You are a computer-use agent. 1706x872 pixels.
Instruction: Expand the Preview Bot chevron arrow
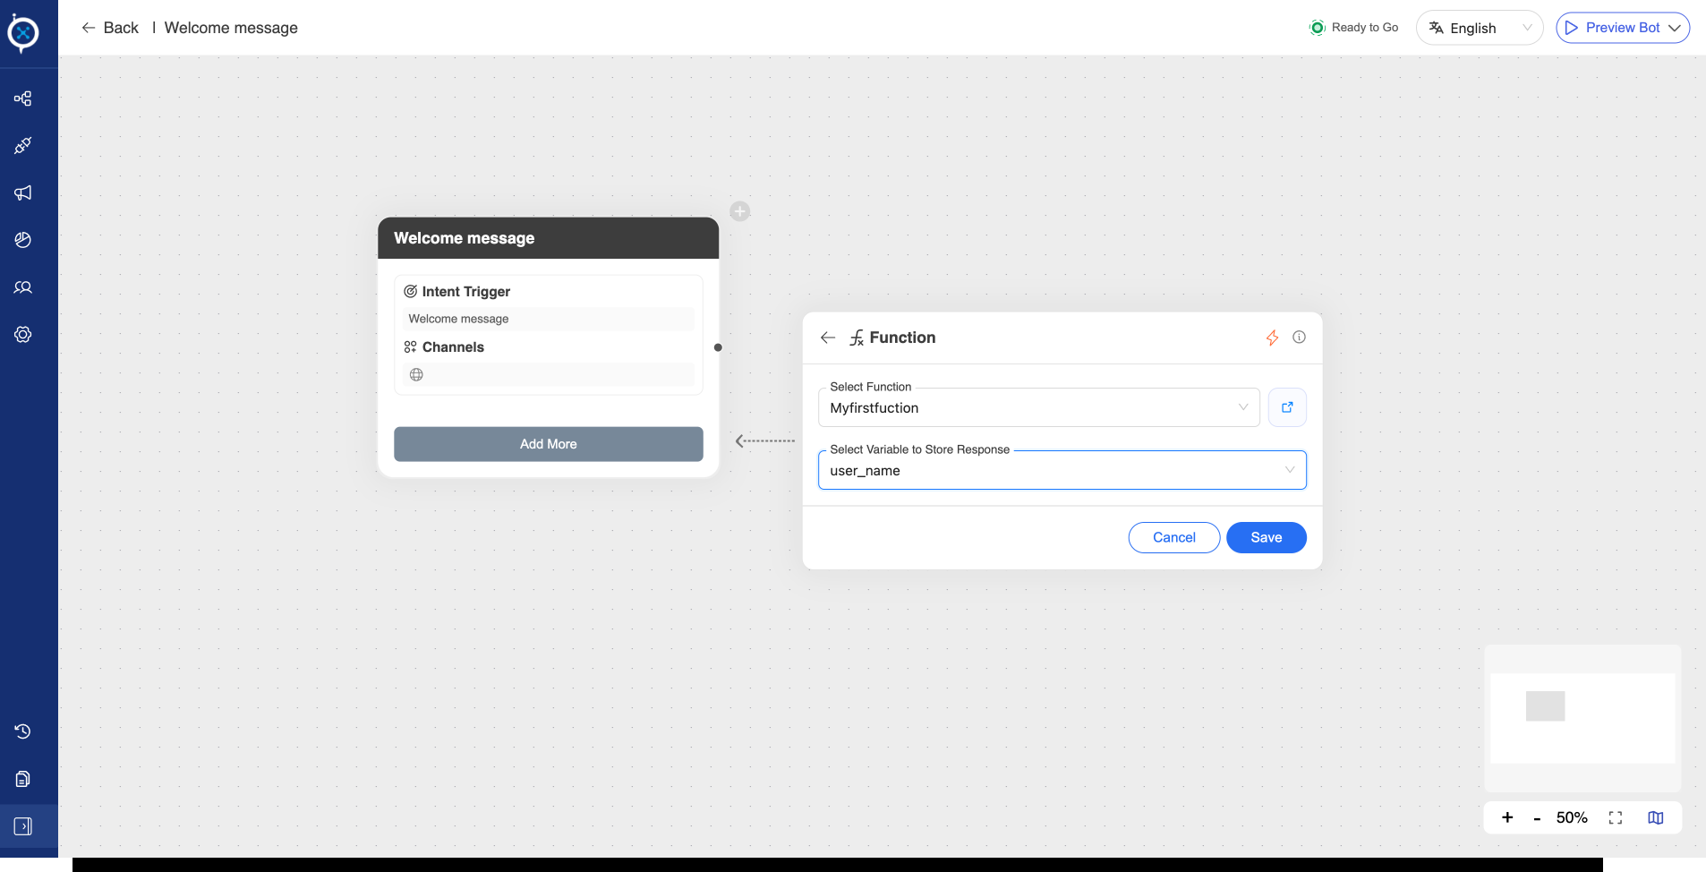point(1675,28)
